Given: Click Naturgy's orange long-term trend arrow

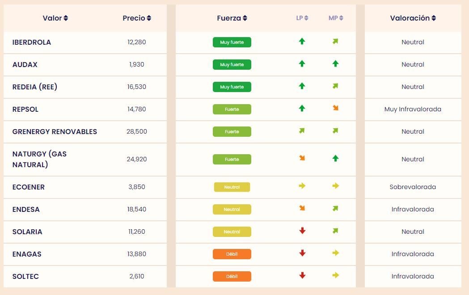Looking at the screenshot, I should coord(302,158).
